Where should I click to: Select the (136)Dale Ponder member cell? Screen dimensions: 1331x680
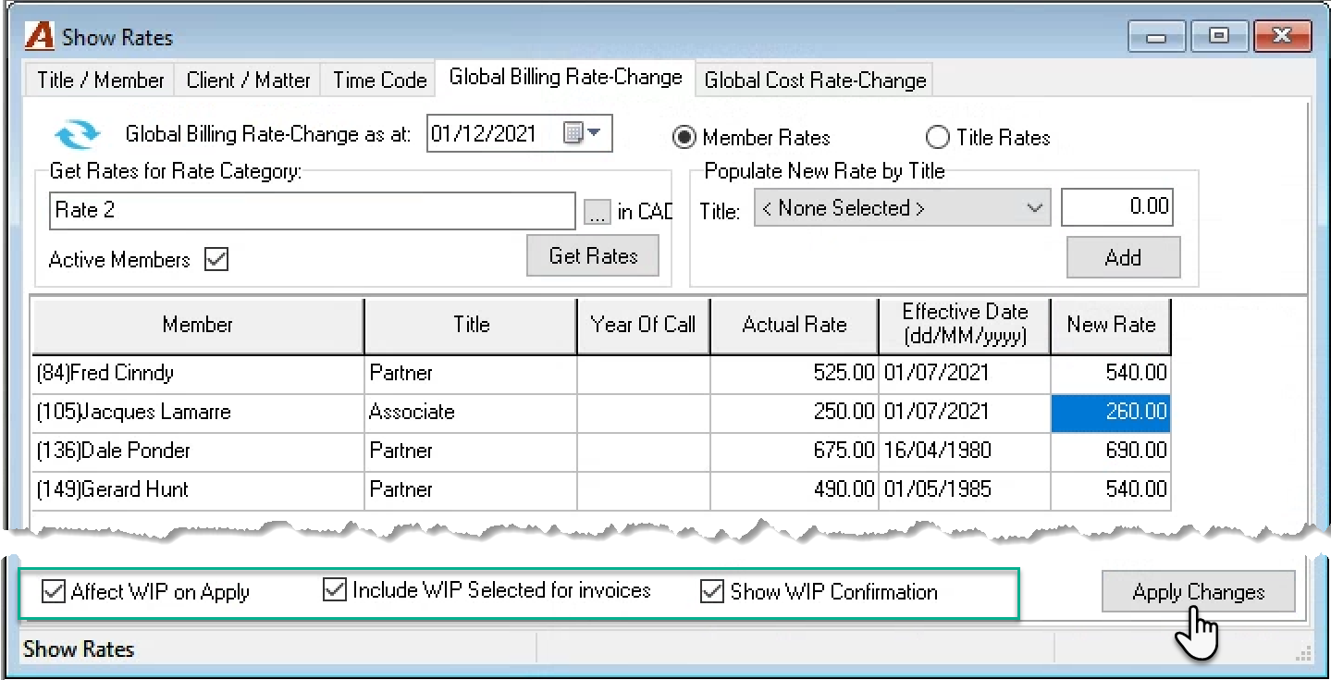tap(198, 451)
